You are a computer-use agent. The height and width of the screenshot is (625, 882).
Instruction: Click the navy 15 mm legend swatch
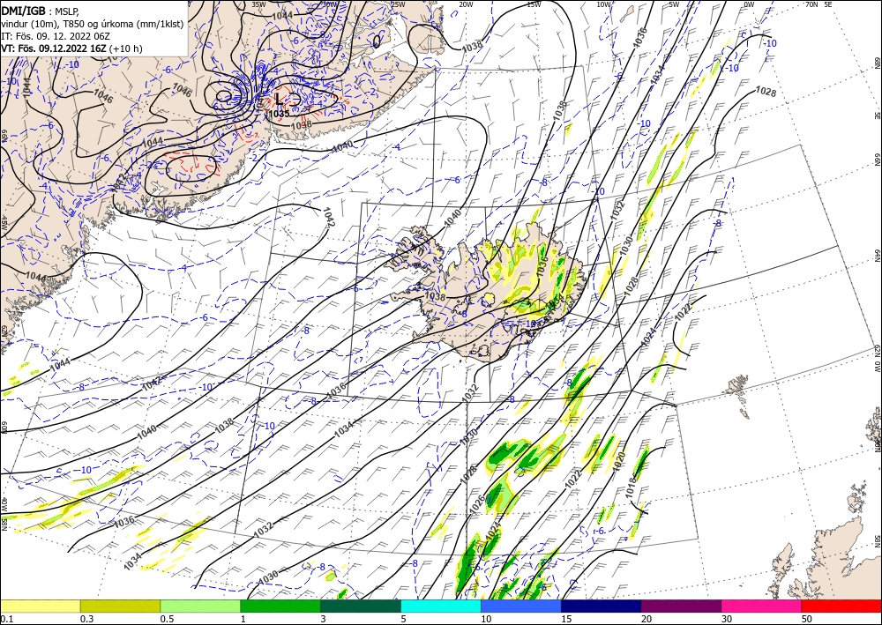click(x=602, y=606)
